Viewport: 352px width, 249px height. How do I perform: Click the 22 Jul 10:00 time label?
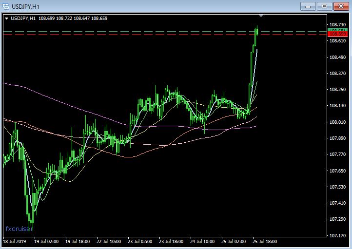point(109,242)
